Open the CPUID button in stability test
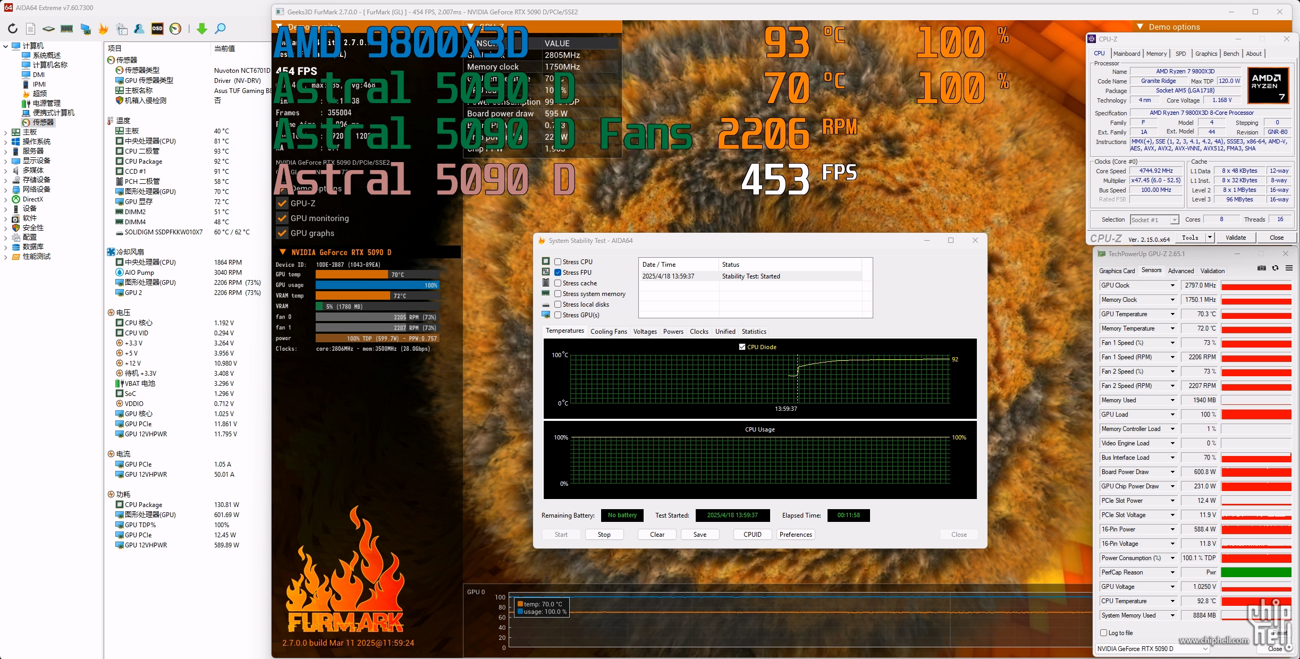Screen dimensions: 1300x659 click(x=752, y=534)
